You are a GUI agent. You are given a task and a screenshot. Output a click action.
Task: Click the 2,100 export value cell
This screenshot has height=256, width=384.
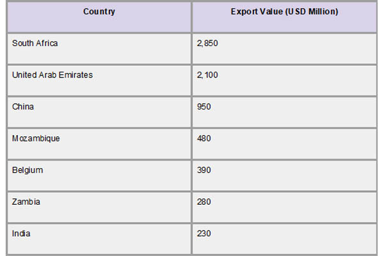[209, 75]
